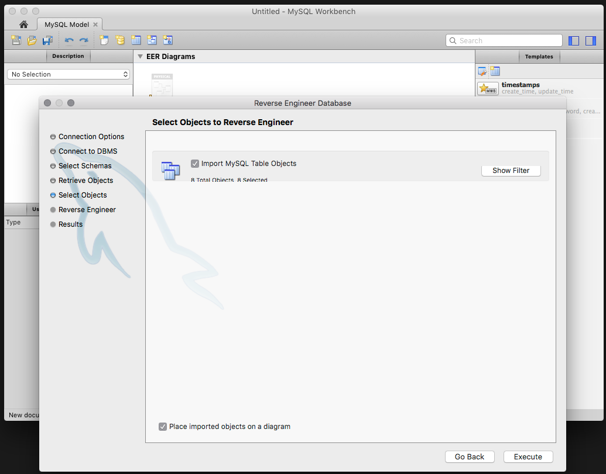Create a new model document
This screenshot has height=474, width=606.
click(15, 40)
